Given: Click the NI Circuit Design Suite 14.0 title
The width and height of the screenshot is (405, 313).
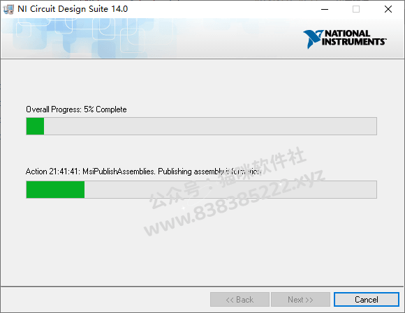Looking at the screenshot, I should (73, 9).
